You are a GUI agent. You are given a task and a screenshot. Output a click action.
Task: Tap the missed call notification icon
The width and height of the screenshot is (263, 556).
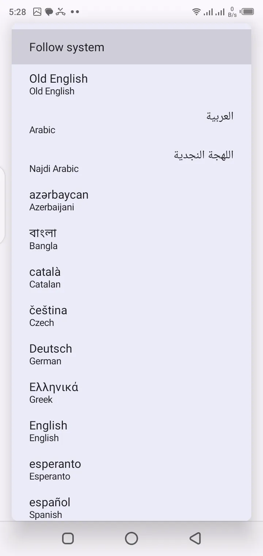(x=61, y=12)
